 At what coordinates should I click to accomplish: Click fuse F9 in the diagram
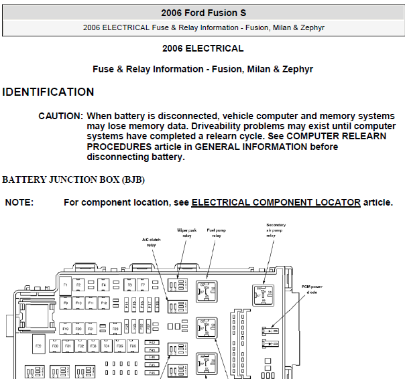(66, 303)
